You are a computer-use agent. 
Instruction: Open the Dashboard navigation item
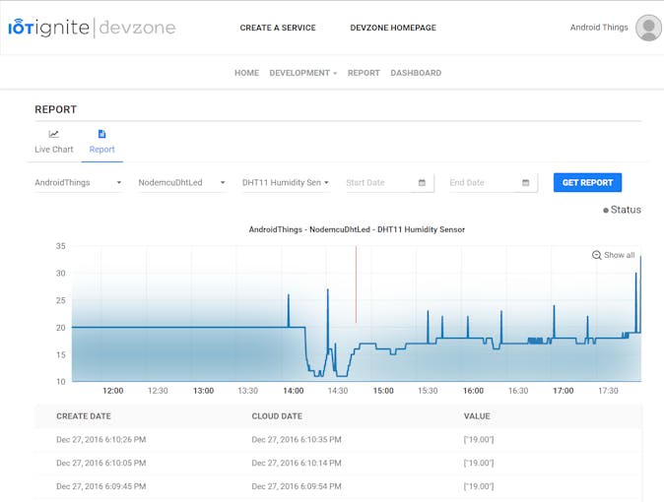[416, 73]
